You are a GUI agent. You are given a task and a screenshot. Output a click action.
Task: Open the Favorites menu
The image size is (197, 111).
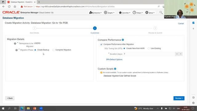pos(124,13)
